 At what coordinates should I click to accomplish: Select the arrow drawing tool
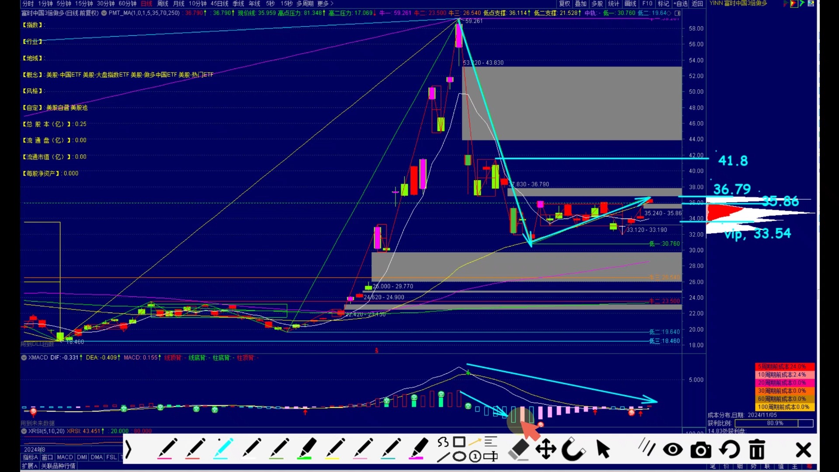pyautogui.click(x=475, y=442)
